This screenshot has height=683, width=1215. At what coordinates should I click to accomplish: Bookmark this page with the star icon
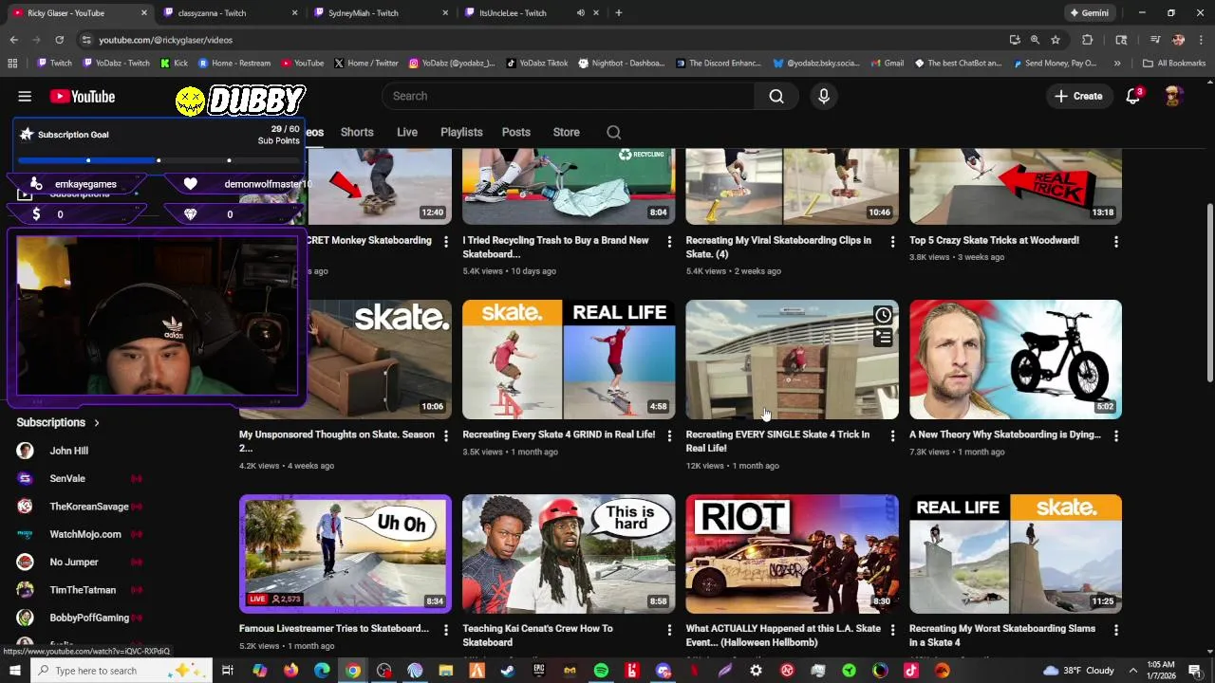[1056, 40]
